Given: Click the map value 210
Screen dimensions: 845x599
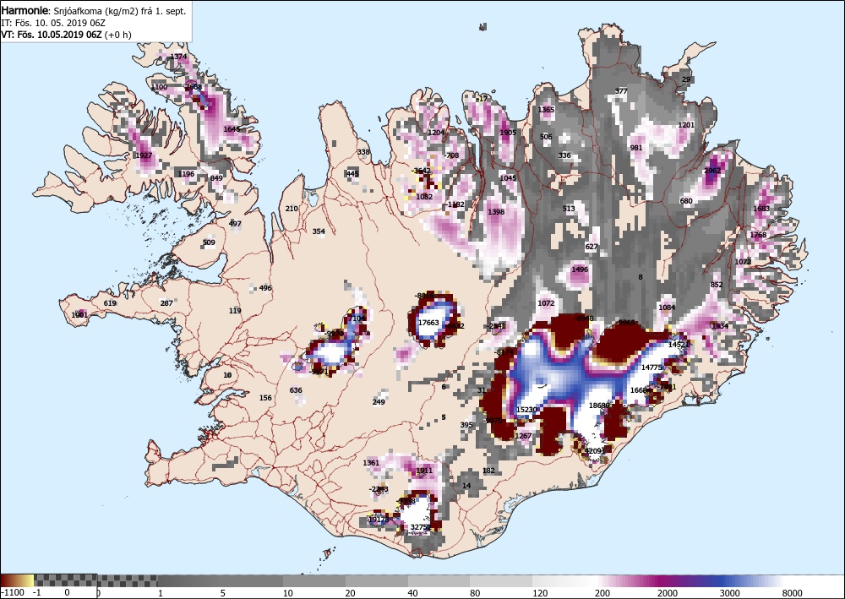Looking at the screenshot, I should [292, 209].
